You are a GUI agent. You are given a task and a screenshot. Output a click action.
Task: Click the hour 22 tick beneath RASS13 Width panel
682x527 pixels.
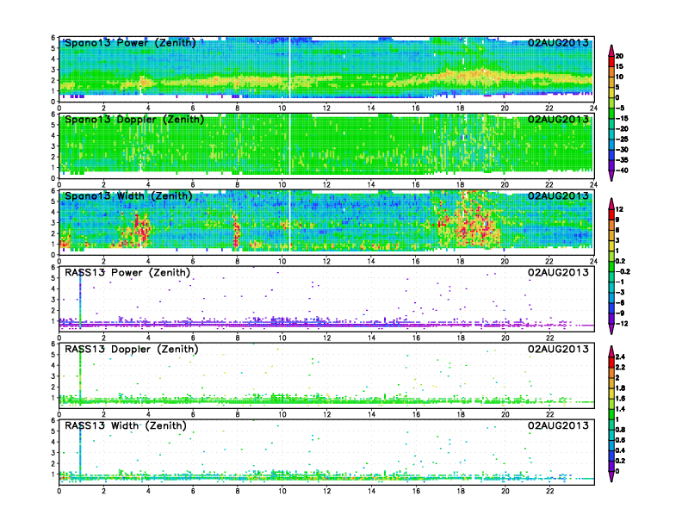coord(549,491)
